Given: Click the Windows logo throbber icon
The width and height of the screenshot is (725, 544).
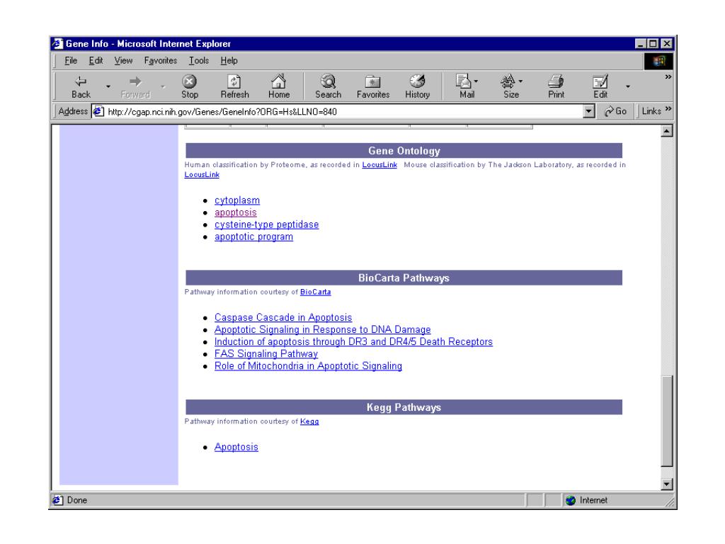Looking at the screenshot, I should click(658, 61).
